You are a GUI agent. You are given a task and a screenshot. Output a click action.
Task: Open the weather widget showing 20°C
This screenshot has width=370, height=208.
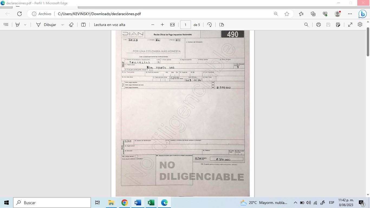coord(264,203)
